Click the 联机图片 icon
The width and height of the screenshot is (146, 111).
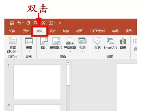[56, 41]
